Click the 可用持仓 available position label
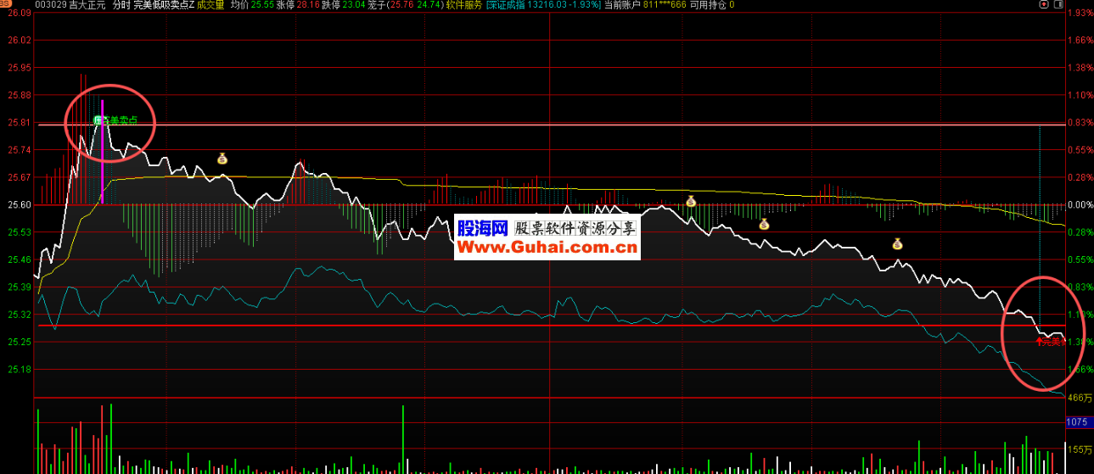1094x474 pixels. (713, 5)
